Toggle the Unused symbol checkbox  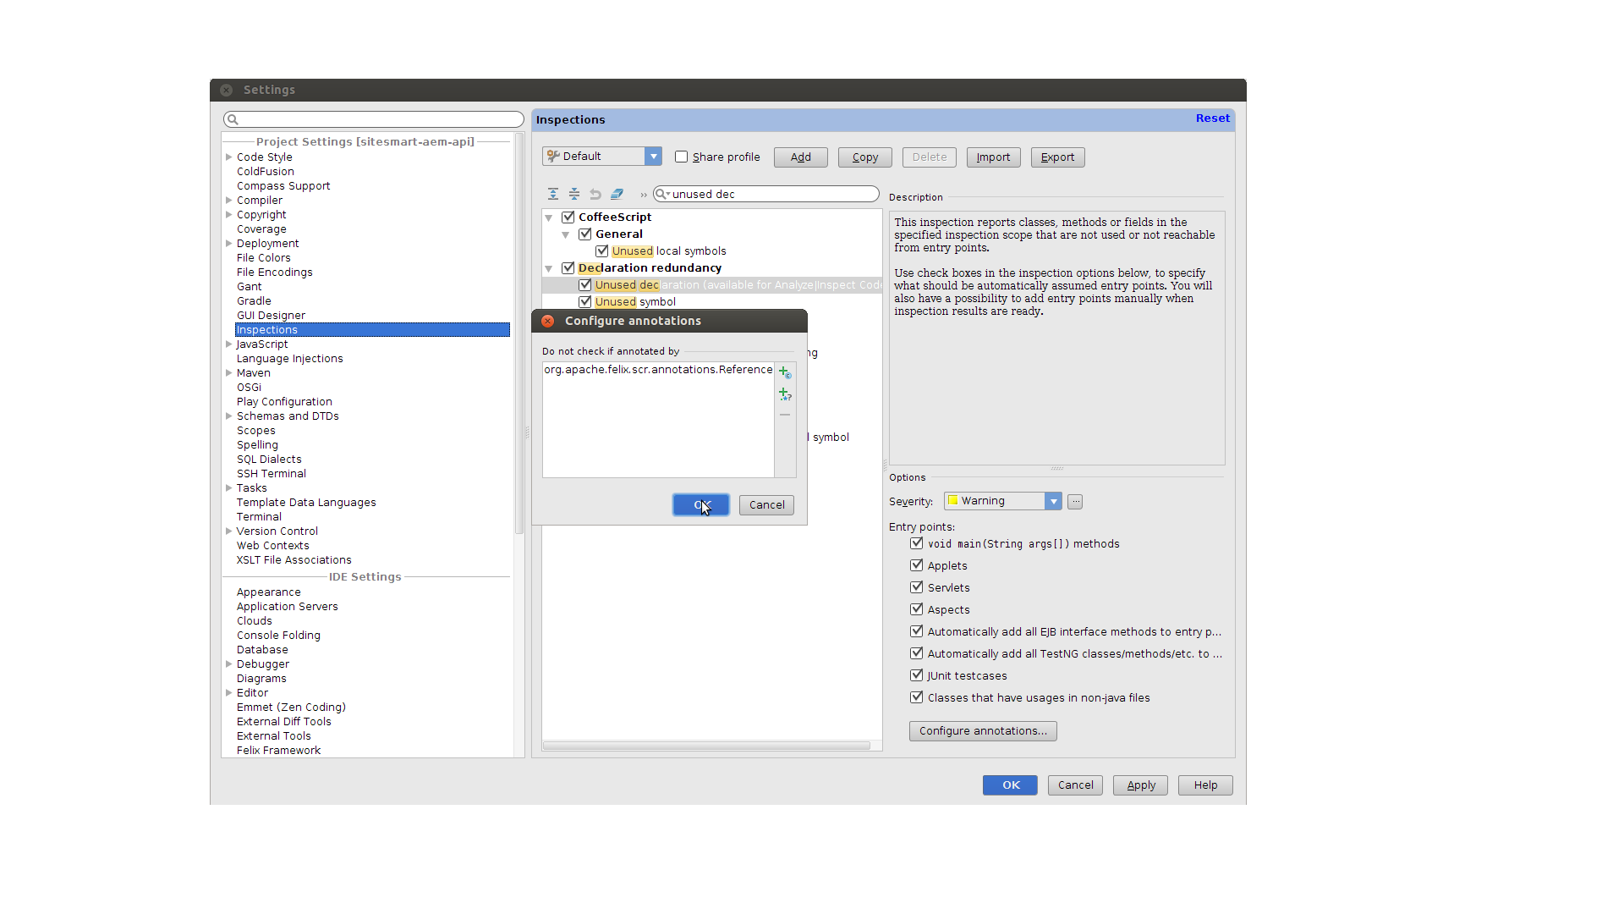pos(585,302)
